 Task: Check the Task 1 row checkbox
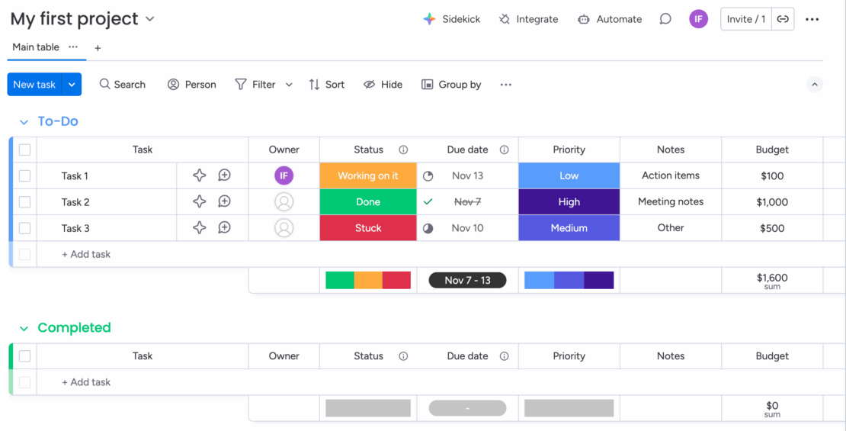(24, 176)
